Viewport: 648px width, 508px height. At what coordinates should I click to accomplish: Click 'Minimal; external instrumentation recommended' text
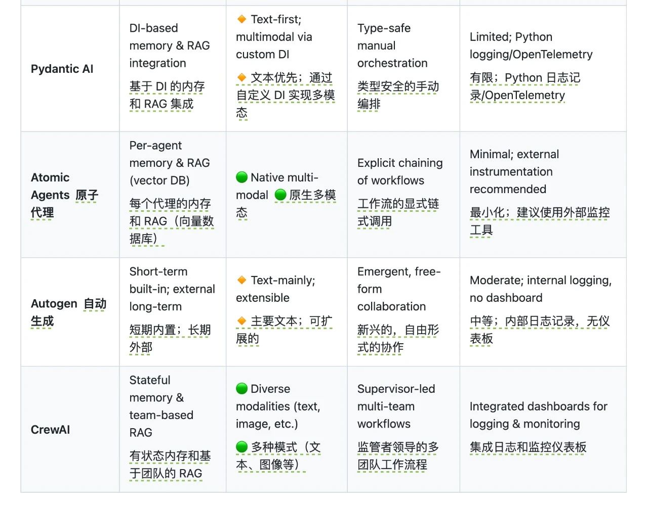point(514,171)
